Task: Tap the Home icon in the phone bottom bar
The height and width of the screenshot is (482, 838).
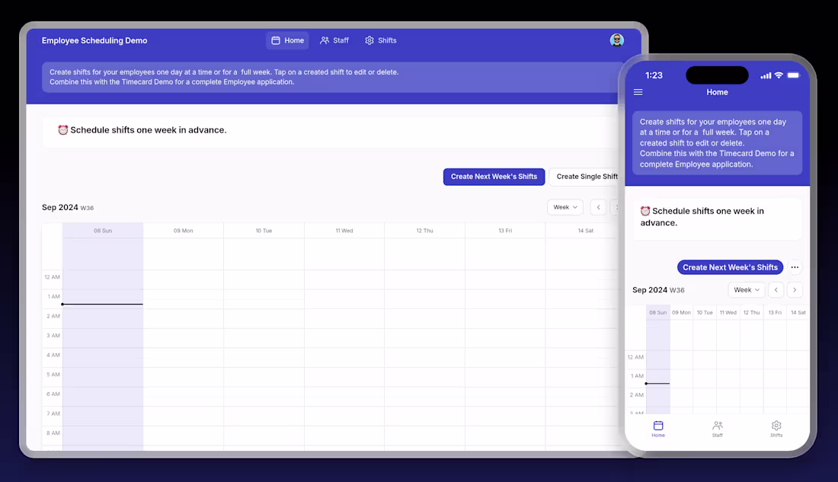Action: point(658,426)
